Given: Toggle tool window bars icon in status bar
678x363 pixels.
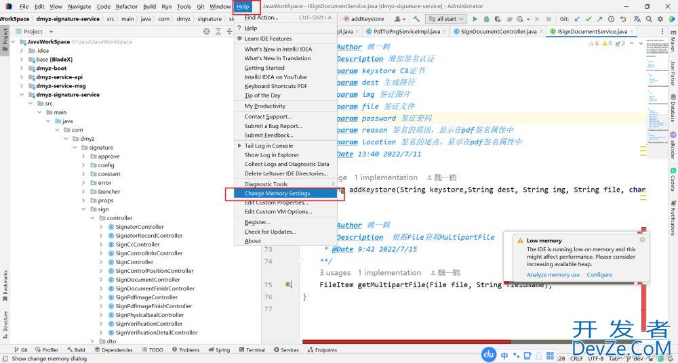Looking at the screenshot, I should [5, 359].
